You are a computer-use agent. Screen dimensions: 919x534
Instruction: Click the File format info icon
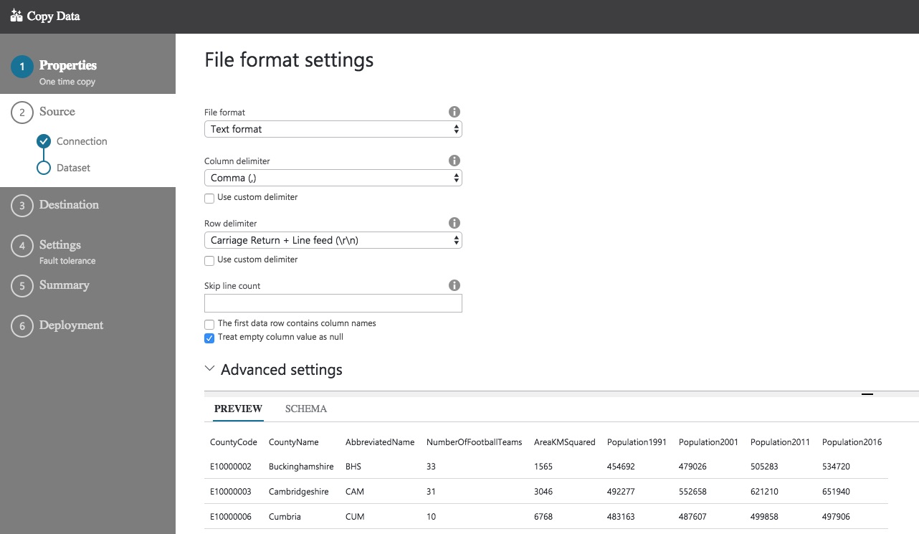pyautogui.click(x=454, y=112)
